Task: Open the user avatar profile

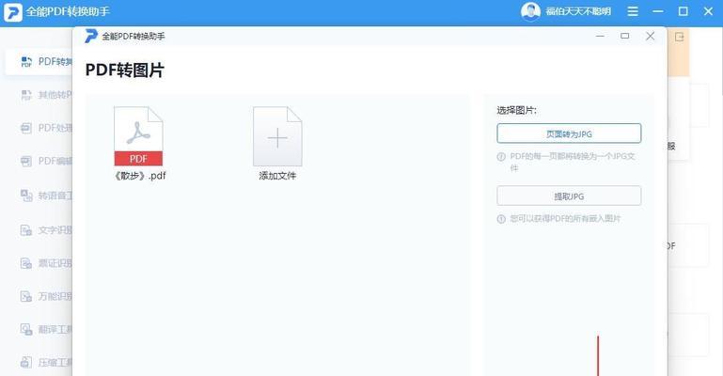Action: [x=530, y=11]
